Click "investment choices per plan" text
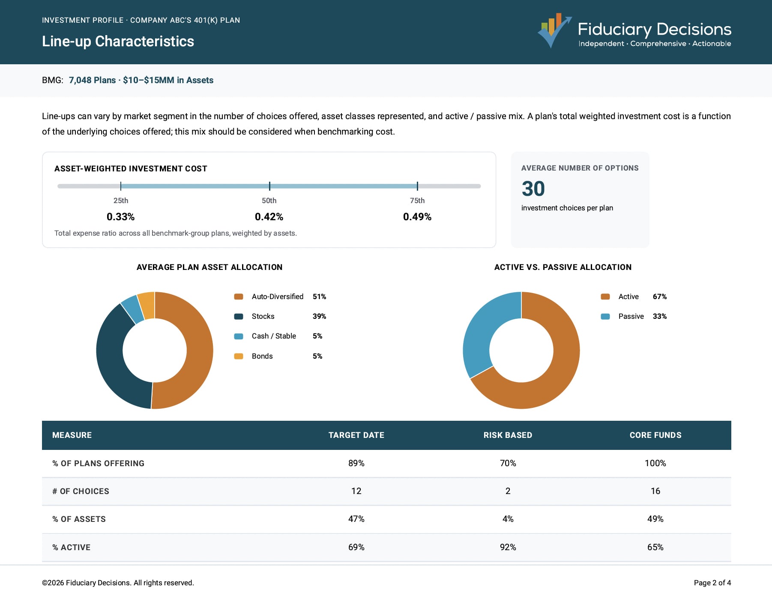 567,208
